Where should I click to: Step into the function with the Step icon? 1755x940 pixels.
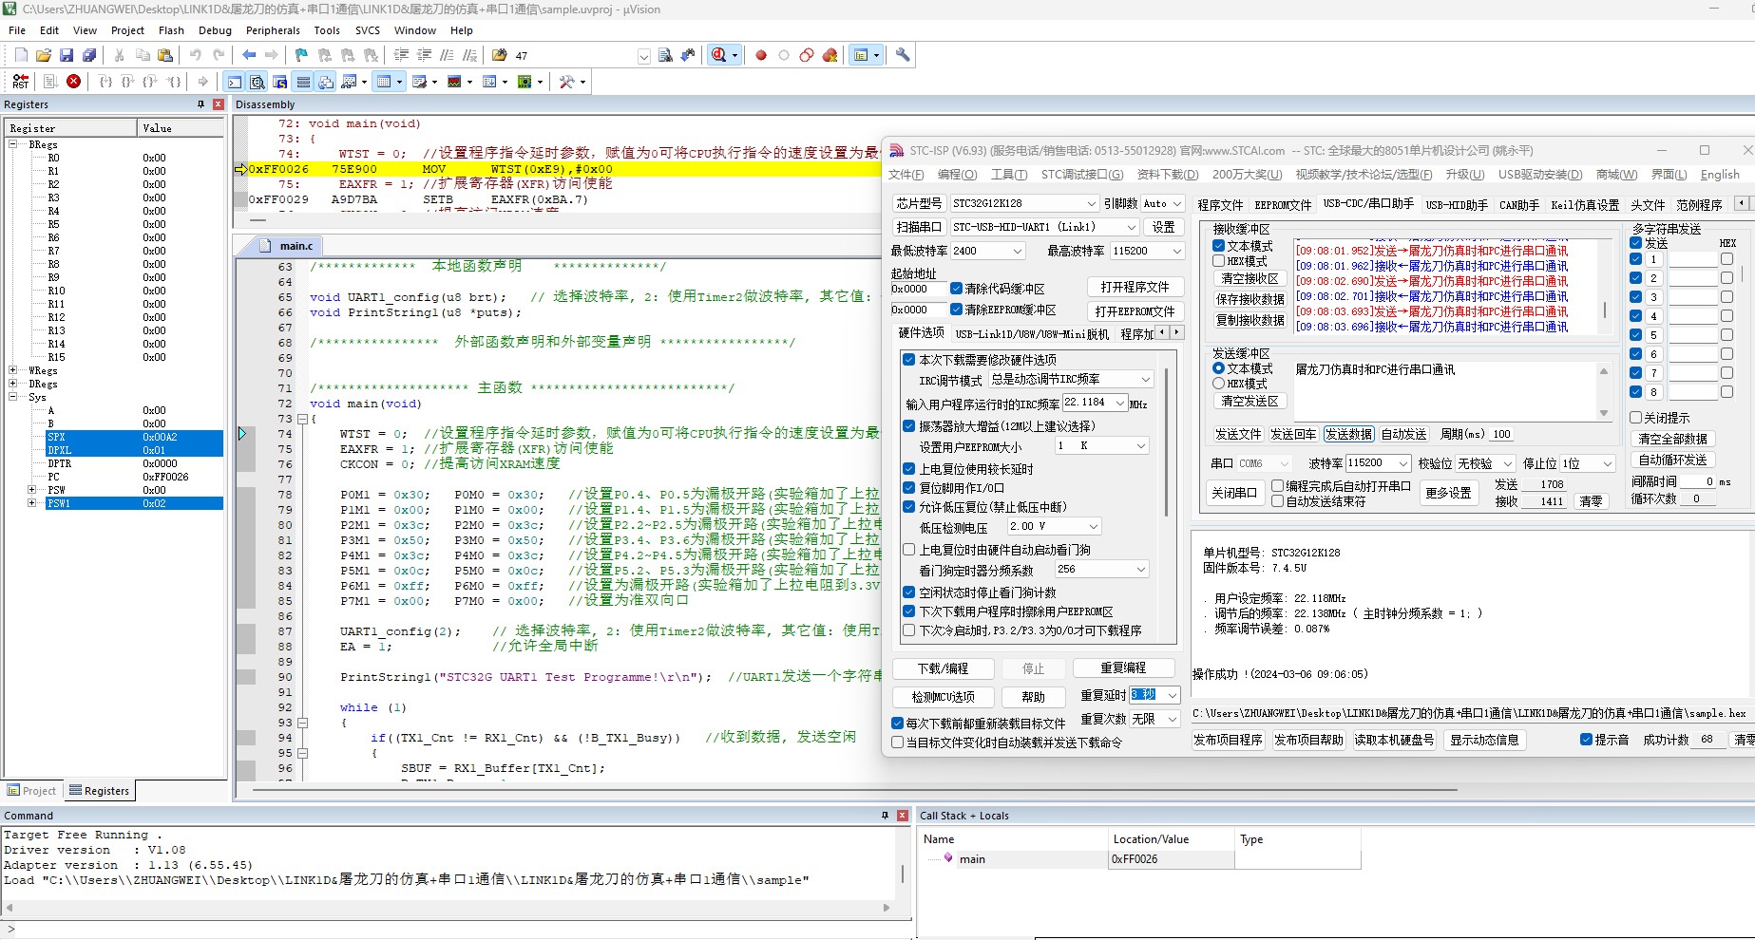[105, 82]
